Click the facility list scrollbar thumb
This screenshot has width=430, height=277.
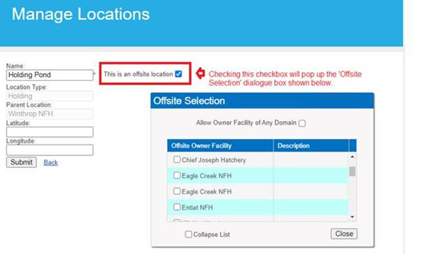(352, 171)
